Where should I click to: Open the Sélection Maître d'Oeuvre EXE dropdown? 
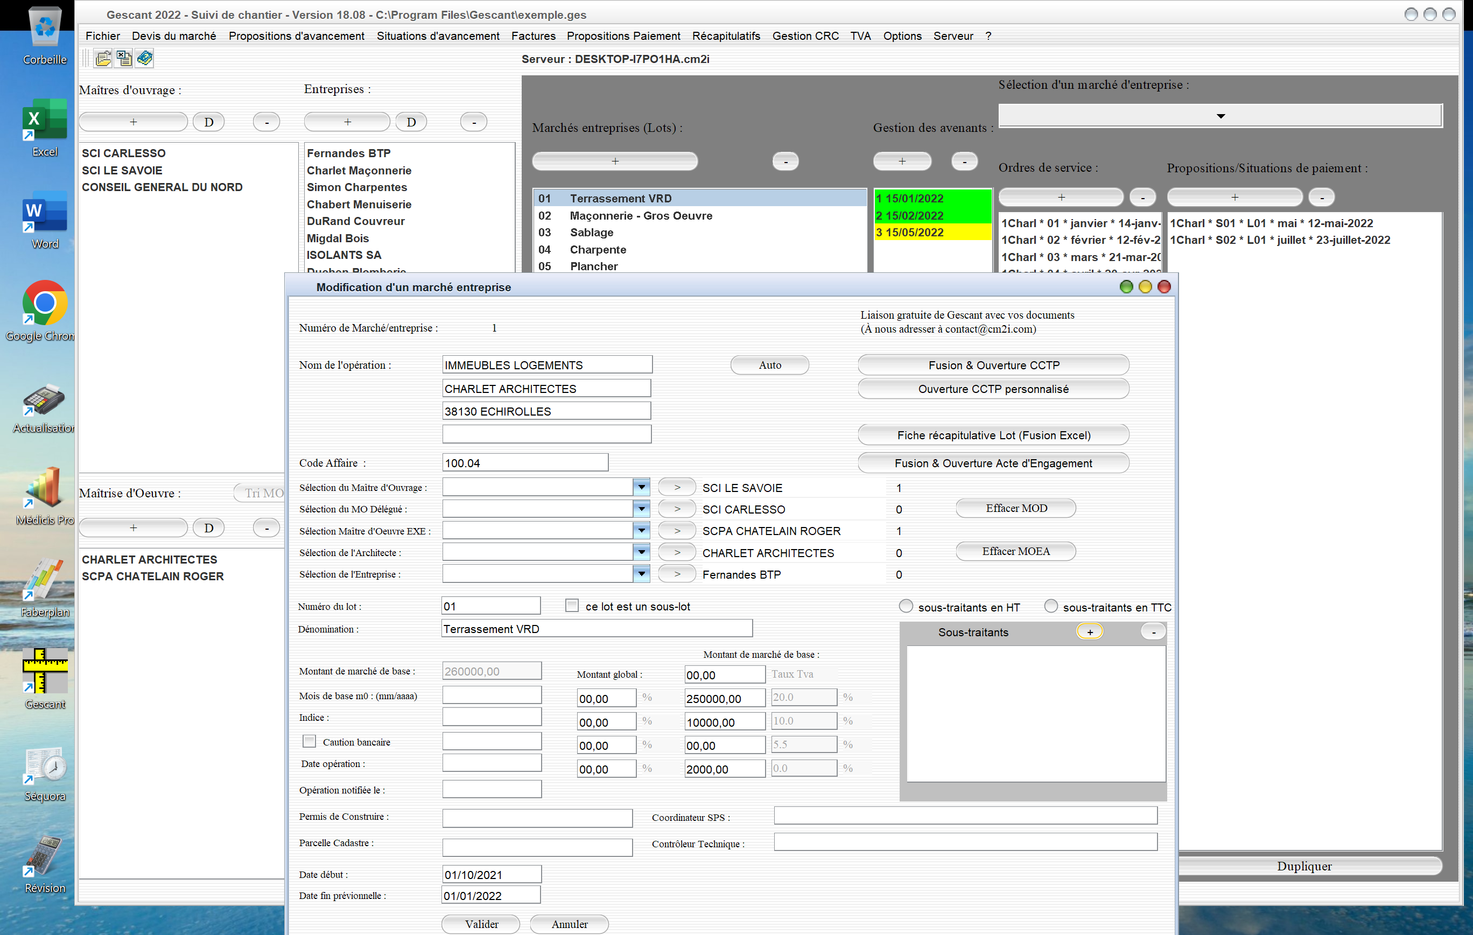641,530
